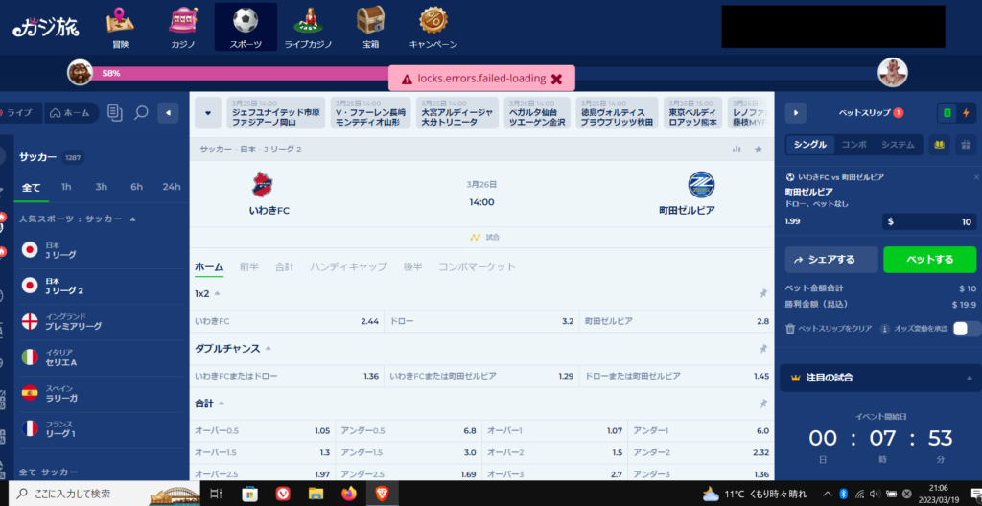Open the スペイン ラリーガ league
The image size is (982, 506).
[x=100, y=393]
